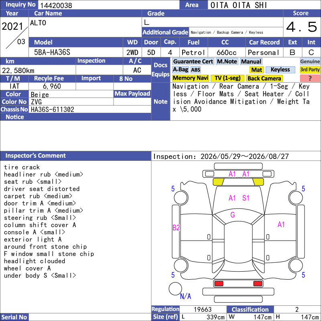321x321 pixels.
Task: Click the M.Note badge
Action: tap(227, 61)
